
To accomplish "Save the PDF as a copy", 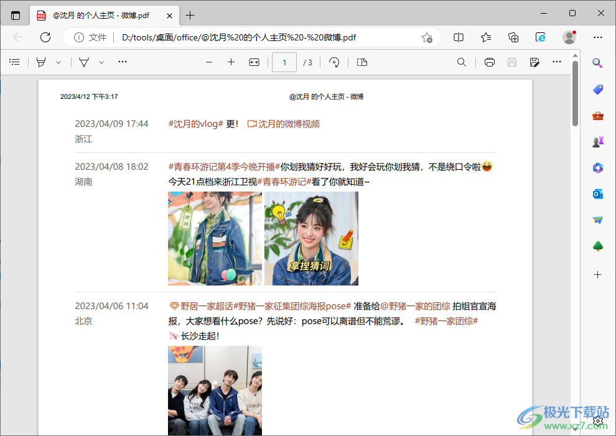I will point(534,62).
